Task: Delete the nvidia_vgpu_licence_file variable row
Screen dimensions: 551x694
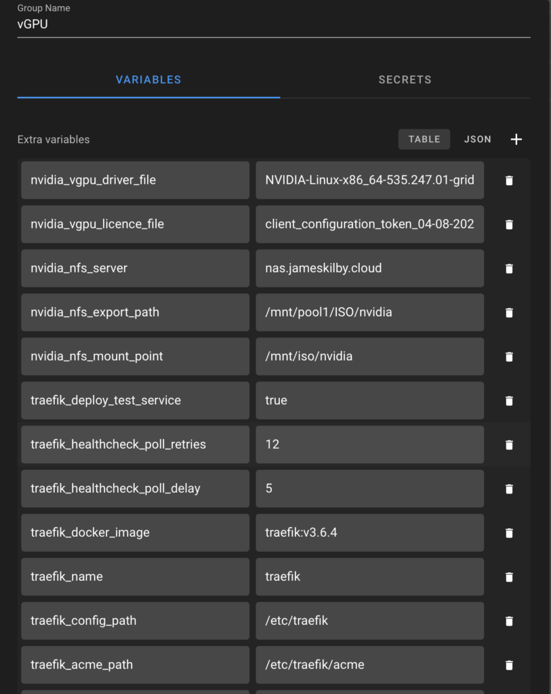Action: [x=509, y=224]
